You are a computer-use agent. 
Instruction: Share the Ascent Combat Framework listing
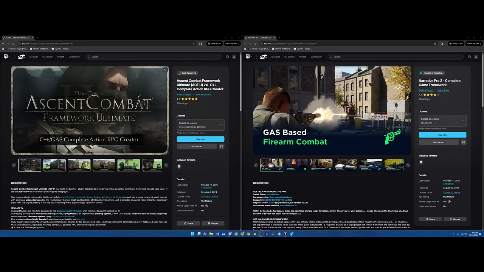click(x=188, y=223)
